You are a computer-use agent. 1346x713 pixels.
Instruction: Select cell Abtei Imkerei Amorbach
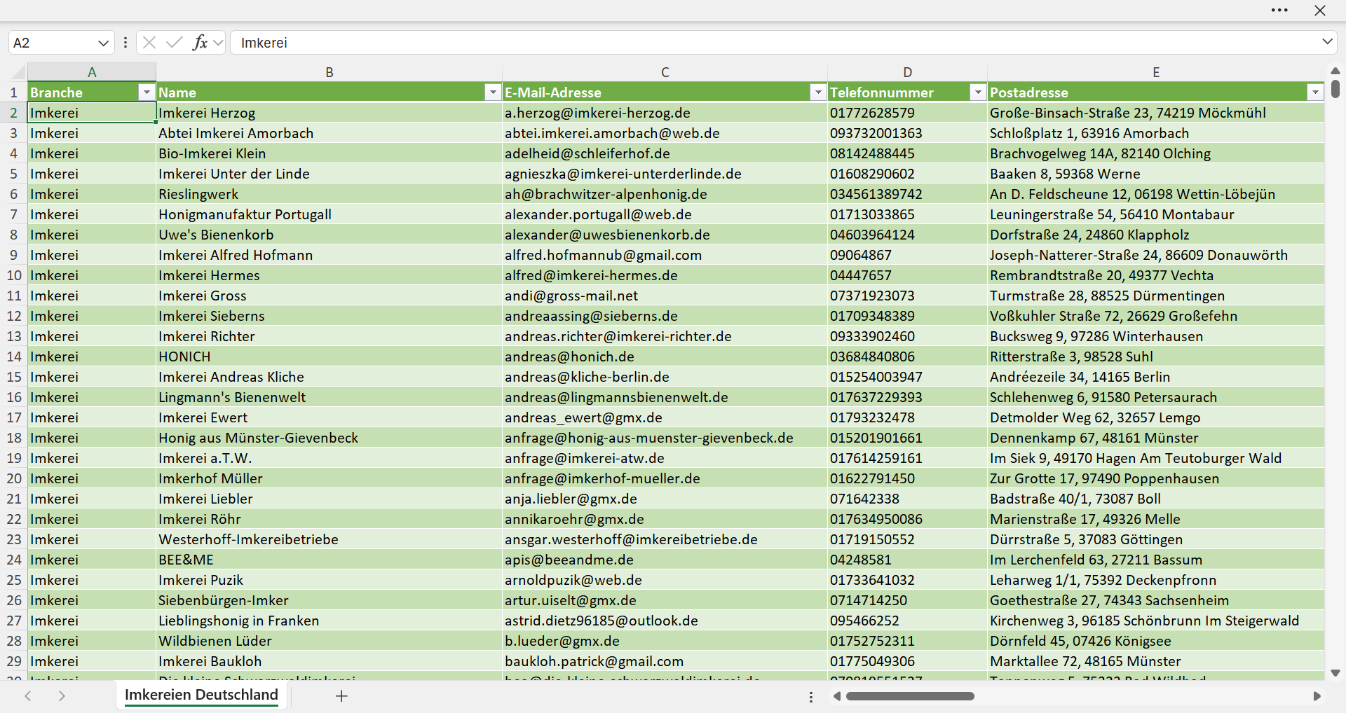[x=329, y=133]
